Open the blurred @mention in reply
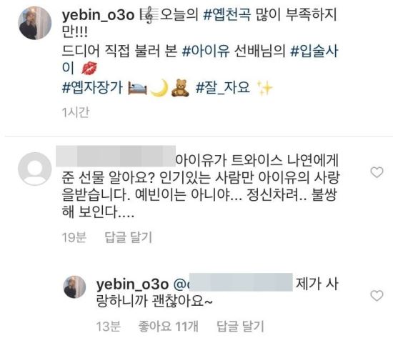393x348 pixels. tap(233, 282)
